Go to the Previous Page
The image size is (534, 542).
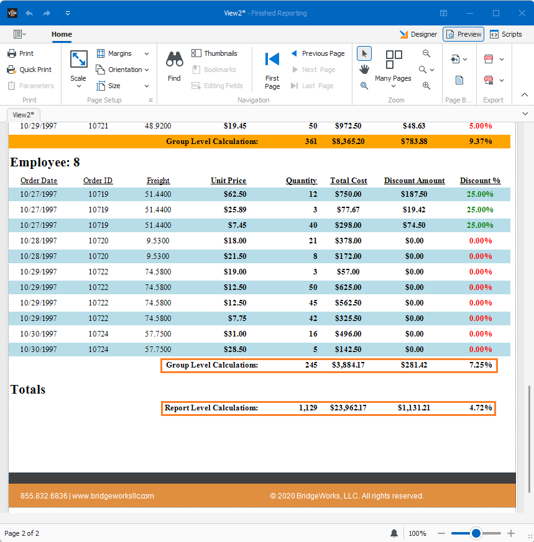pyautogui.click(x=318, y=53)
